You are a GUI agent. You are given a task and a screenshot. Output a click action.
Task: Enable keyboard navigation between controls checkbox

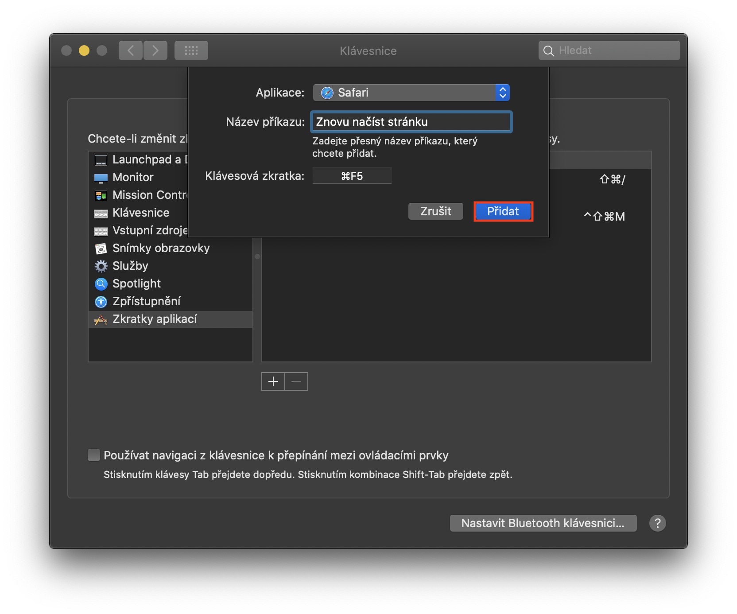(94, 455)
